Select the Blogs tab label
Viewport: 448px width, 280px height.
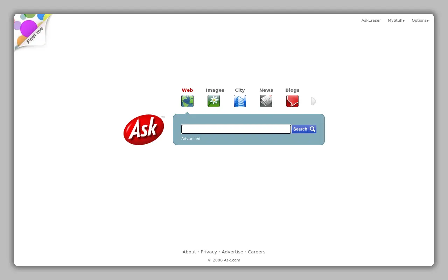point(292,90)
